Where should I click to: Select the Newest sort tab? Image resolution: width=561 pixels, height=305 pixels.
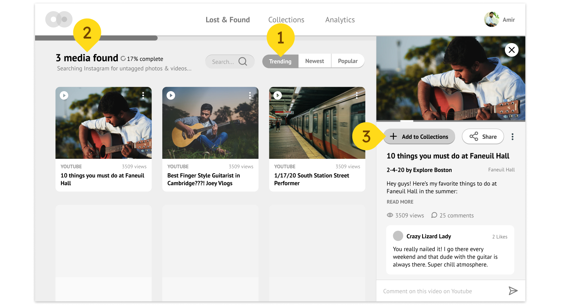tap(315, 61)
